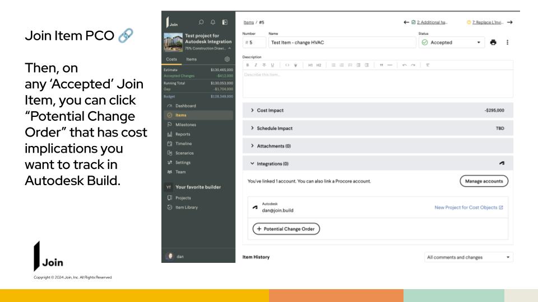Go to next item with right arrow
Screen dimensions: 538x302
pyautogui.click(x=510, y=22)
